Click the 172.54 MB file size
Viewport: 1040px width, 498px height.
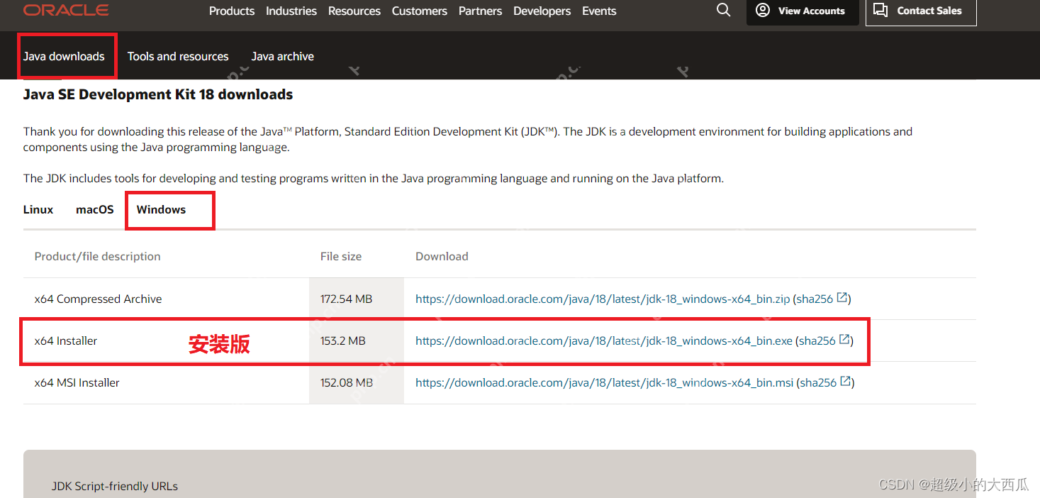346,299
